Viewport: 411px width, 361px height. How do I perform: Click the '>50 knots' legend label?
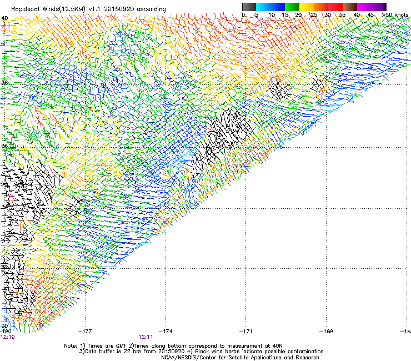[395, 15]
